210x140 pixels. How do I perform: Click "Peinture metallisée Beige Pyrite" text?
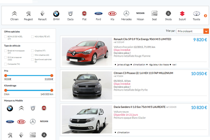tap(131, 90)
